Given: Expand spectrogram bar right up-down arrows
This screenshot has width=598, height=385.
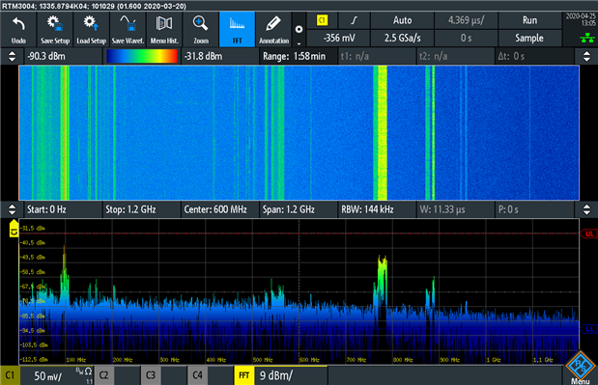Looking at the screenshot, I should [x=586, y=56].
